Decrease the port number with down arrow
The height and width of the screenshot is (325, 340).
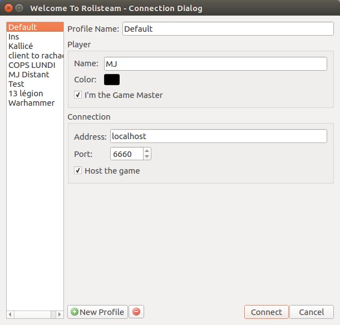(x=147, y=157)
